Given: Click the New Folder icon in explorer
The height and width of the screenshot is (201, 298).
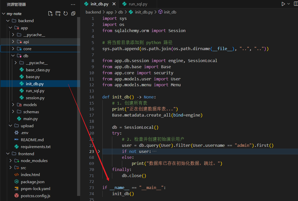Looking at the screenshot, I should [x=58, y=13].
